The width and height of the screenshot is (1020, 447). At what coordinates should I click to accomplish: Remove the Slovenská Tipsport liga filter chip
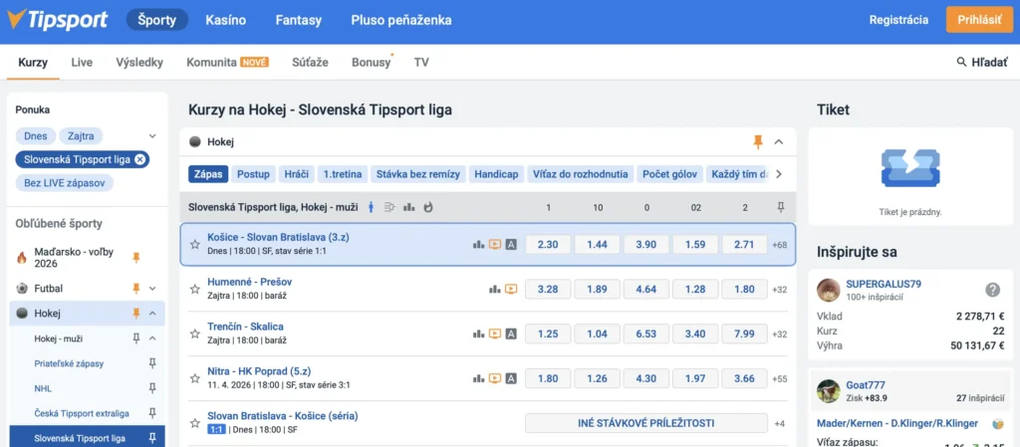[139, 159]
